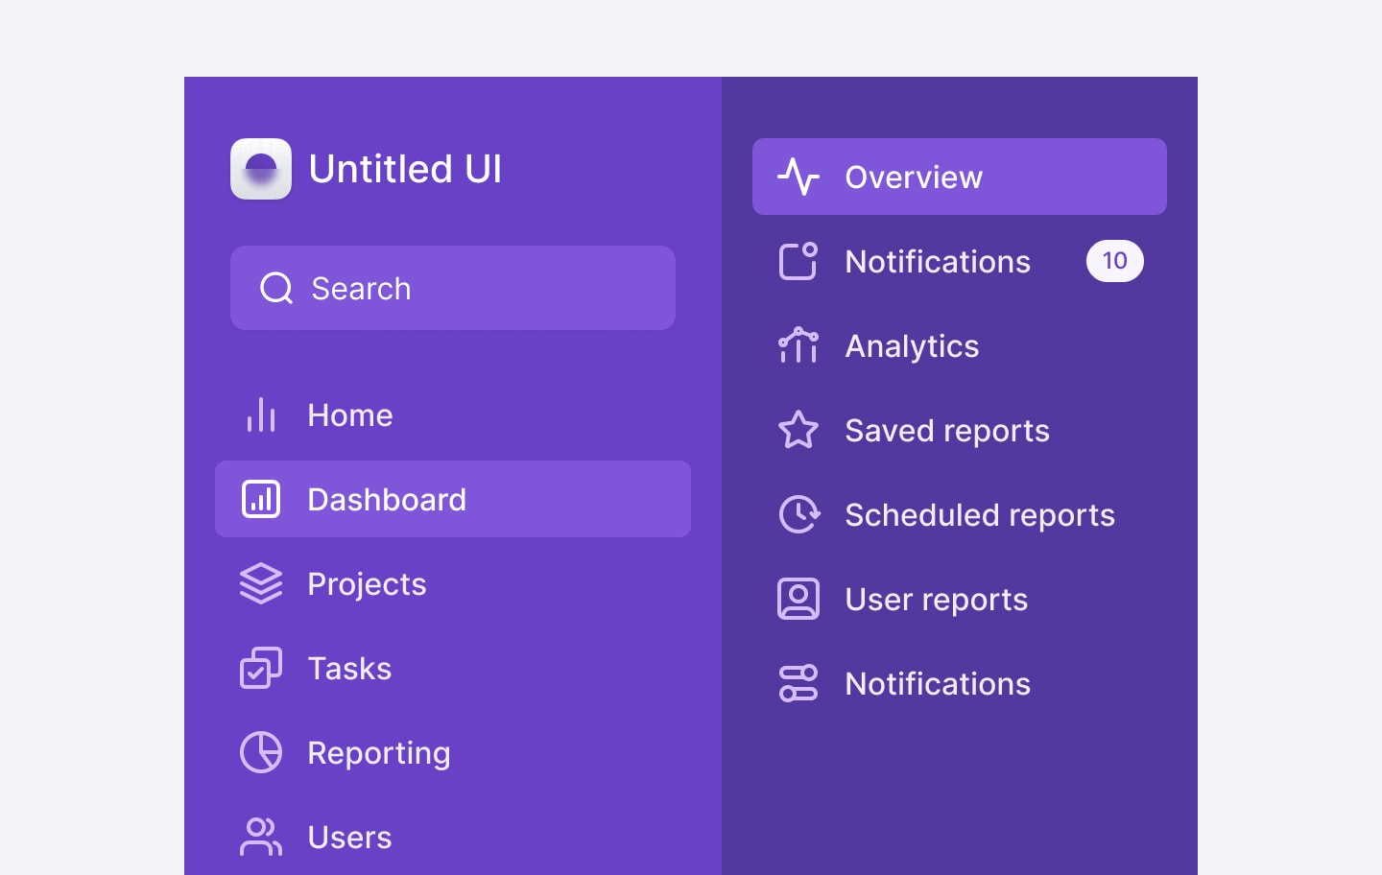This screenshot has height=875, width=1382.
Task: Click the Users people icon
Action: (x=259, y=837)
